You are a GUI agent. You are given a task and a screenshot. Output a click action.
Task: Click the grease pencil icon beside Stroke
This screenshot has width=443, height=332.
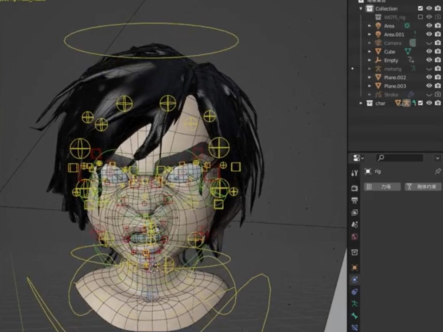point(411,94)
